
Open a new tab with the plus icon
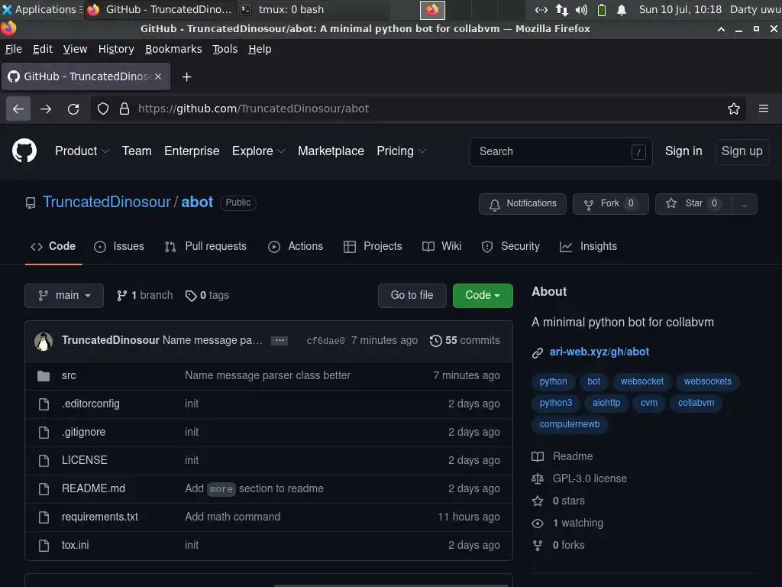(x=186, y=77)
